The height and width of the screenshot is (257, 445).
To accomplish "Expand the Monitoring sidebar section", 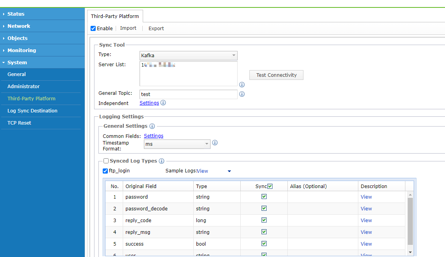I will [42, 50].
